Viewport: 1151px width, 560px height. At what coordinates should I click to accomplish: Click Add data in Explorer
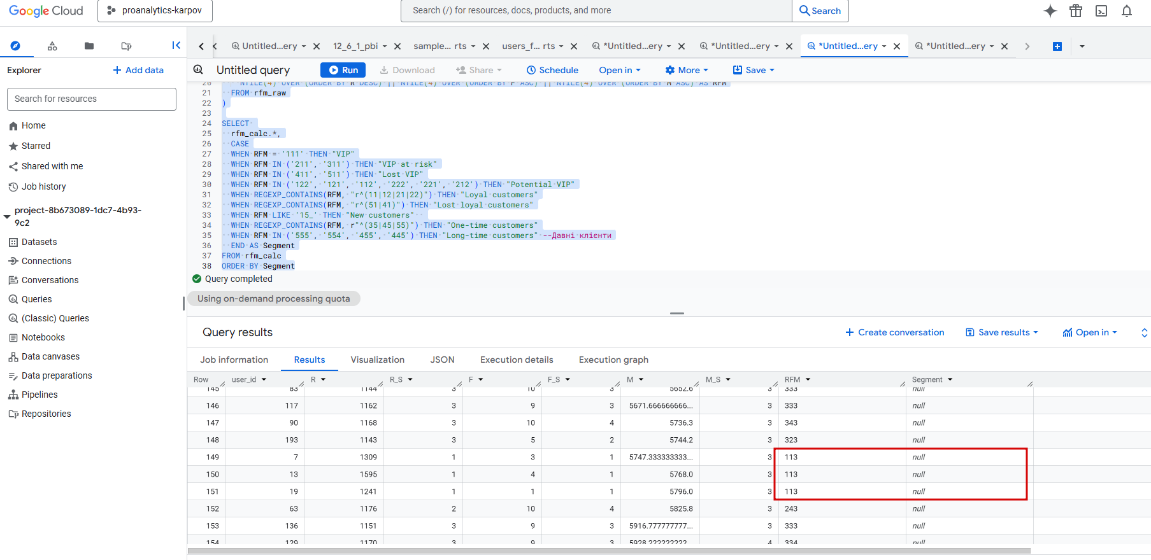[138, 70]
